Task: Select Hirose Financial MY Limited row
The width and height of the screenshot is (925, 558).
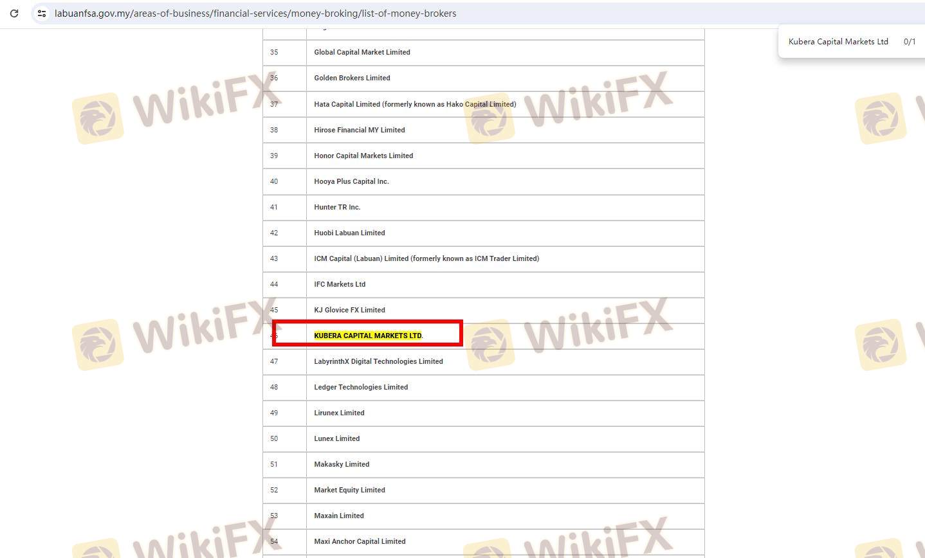Action: click(359, 130)
